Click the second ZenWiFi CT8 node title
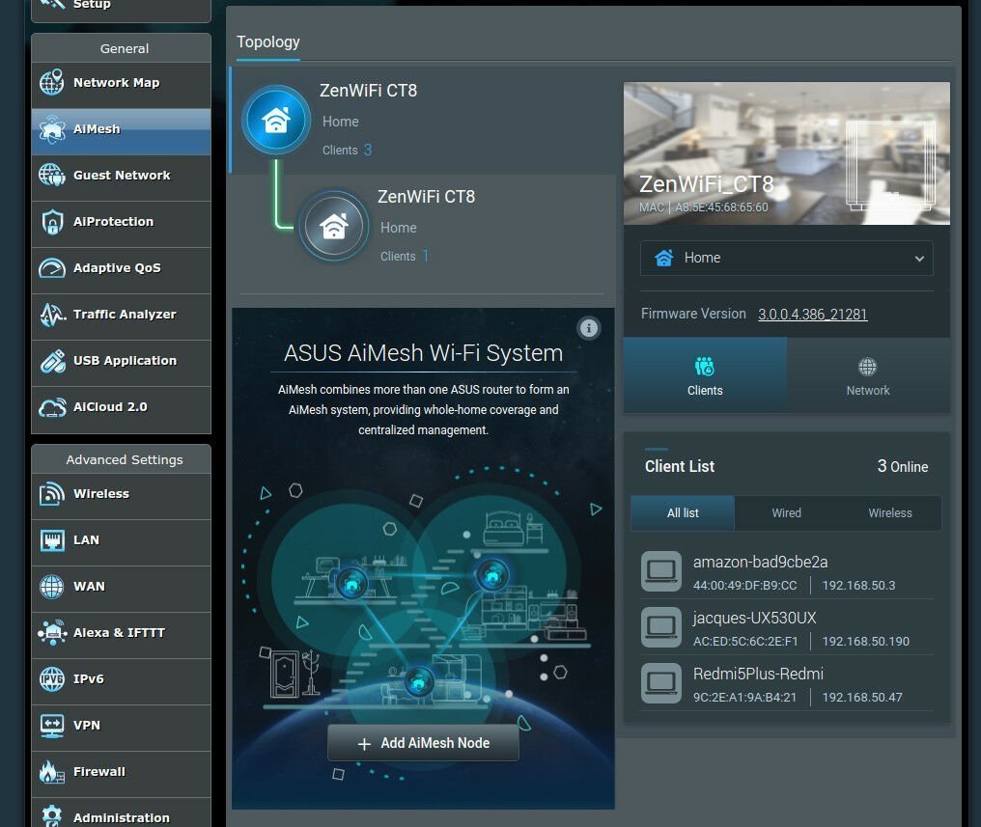This screenshot has width=981, height=827. coord(426,197)
